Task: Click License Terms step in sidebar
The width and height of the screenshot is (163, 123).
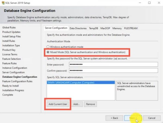Action: pos(10,54)
